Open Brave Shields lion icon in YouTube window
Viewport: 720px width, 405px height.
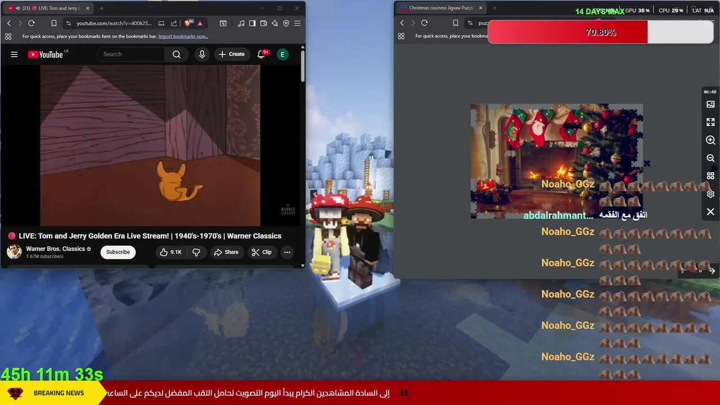pos(188,23)
